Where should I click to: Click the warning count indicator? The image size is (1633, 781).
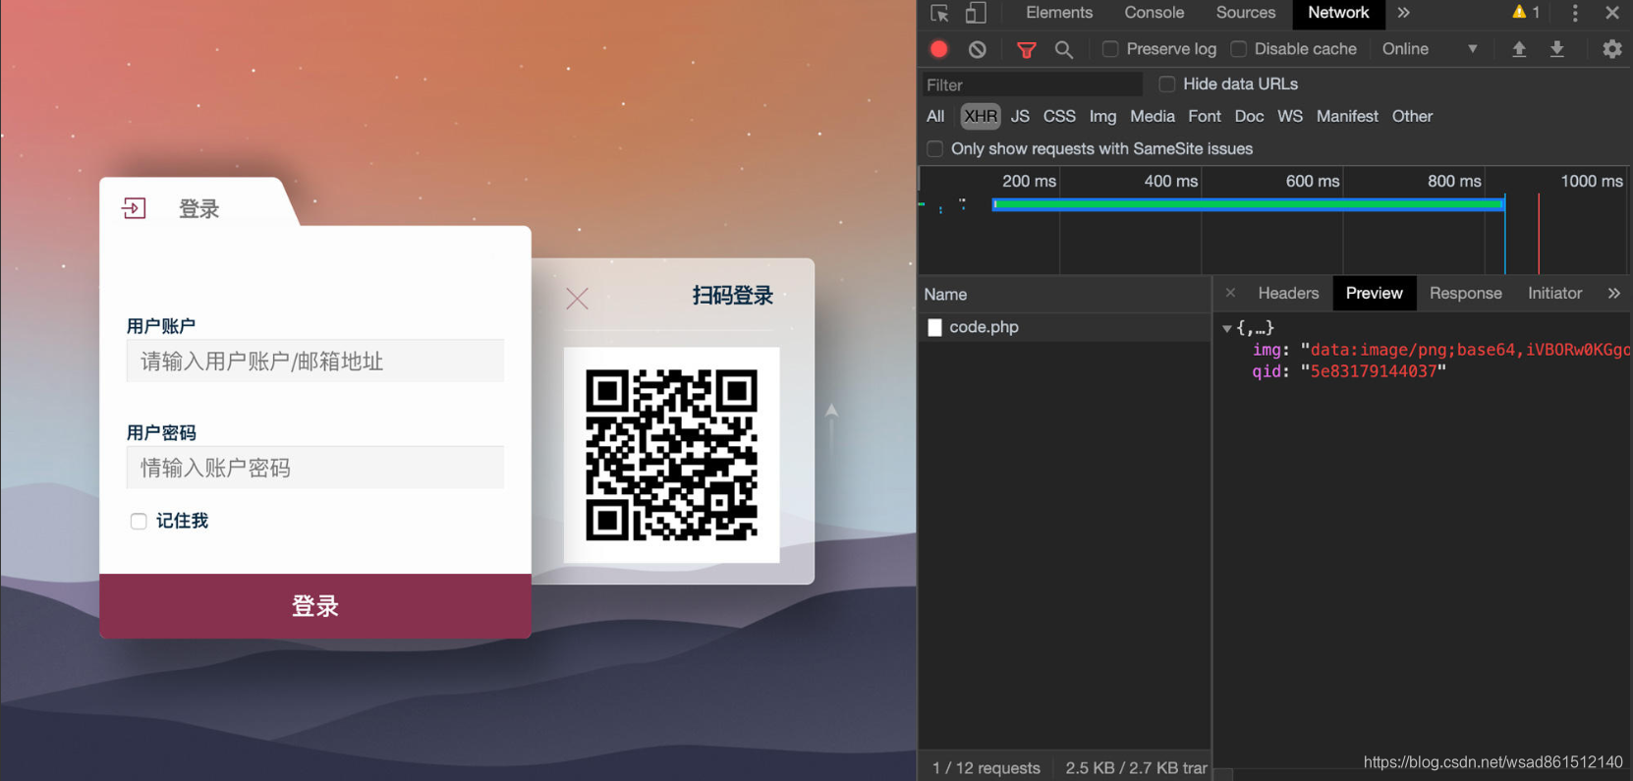click(1526, 13)
